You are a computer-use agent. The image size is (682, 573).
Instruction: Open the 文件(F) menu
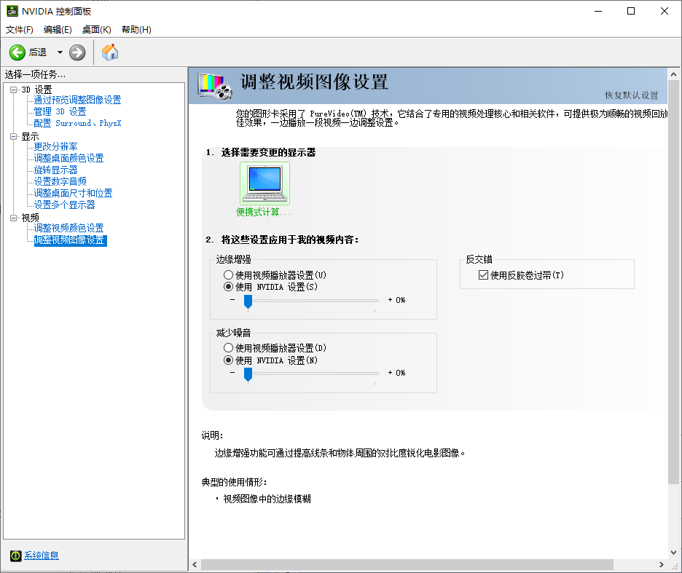[19, 30]
